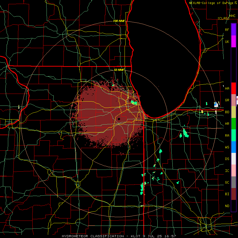Click the UK legend label
This screenshot has height=238, width=238.
[x=227, y=42]
